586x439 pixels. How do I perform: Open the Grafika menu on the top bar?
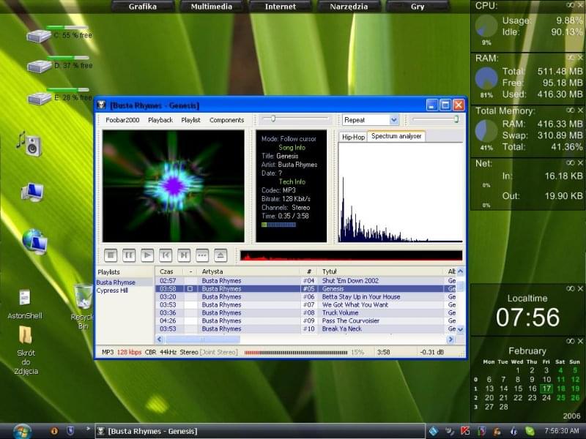point(142,7)
